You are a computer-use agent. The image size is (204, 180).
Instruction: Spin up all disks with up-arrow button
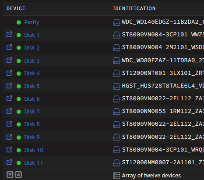[18, 175]
